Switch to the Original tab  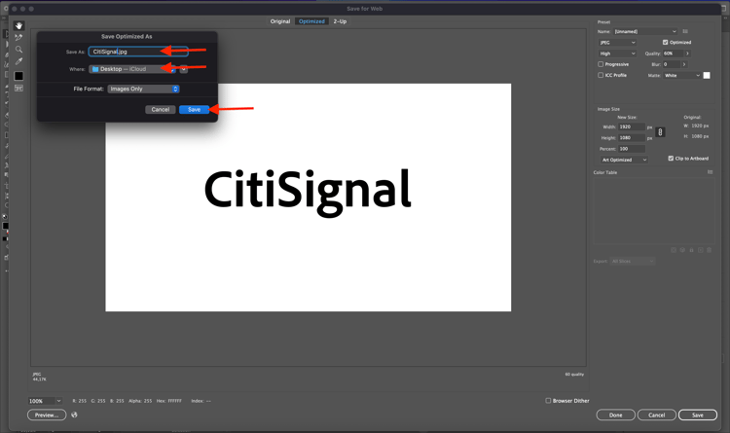tap(280, 21)
